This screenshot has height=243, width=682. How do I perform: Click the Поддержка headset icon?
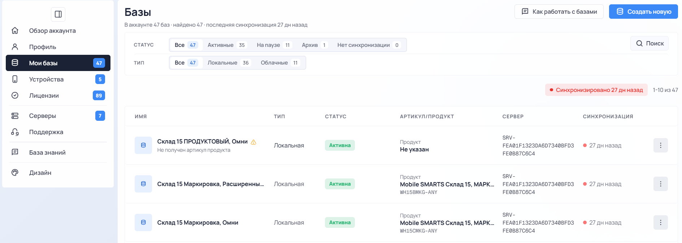[15, 132]
